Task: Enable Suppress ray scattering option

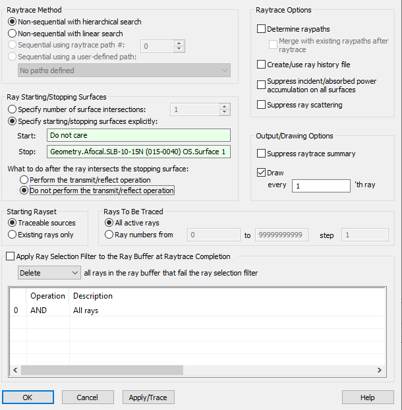Action: (x=262, y=105)
